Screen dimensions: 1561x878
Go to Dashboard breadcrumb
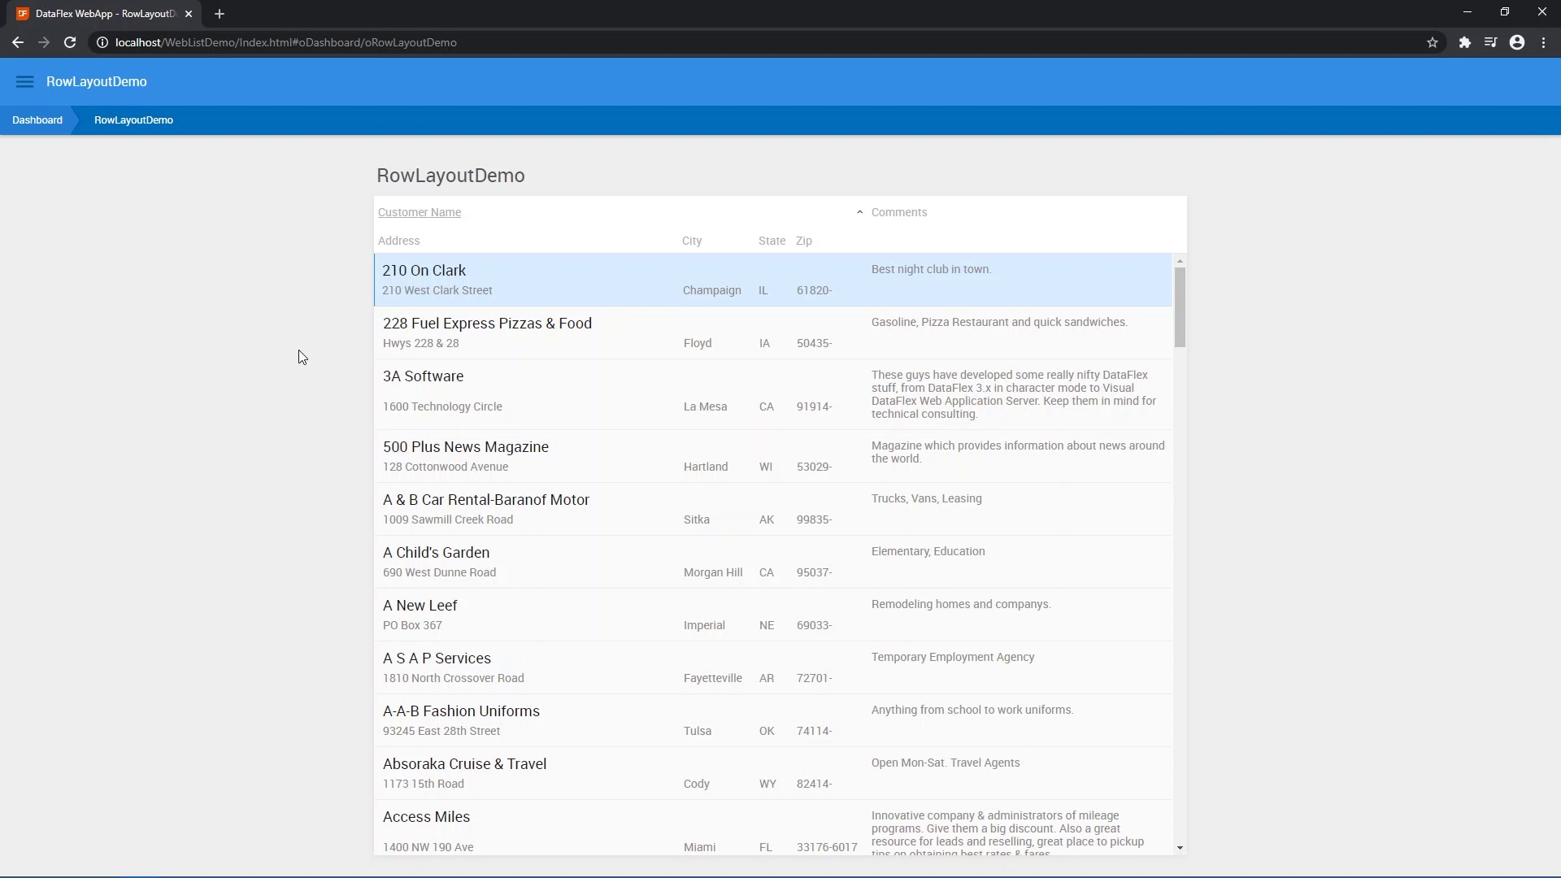pos(37,120)
